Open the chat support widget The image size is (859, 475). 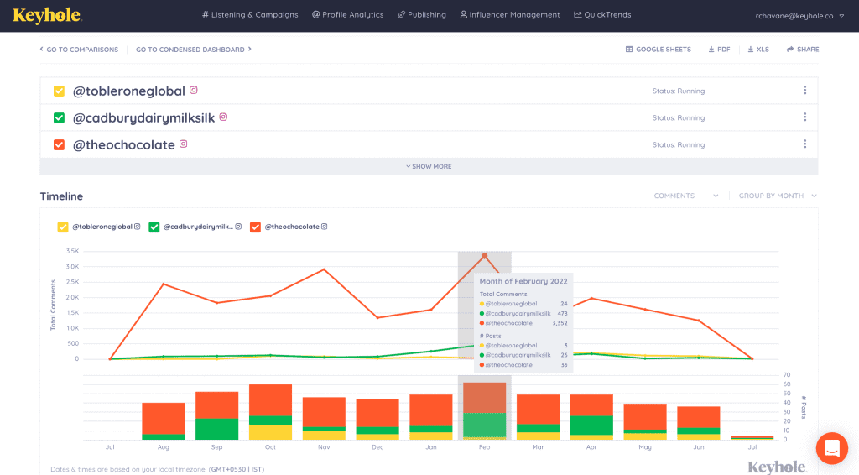[831, 447]
